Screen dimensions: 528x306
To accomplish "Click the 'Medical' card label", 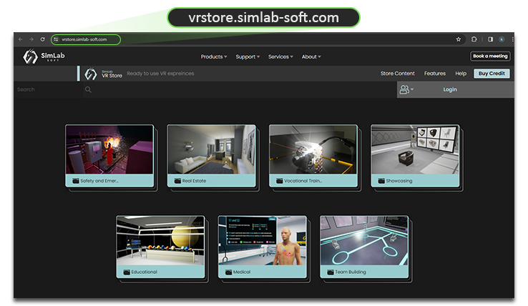I will coord(242,272).
